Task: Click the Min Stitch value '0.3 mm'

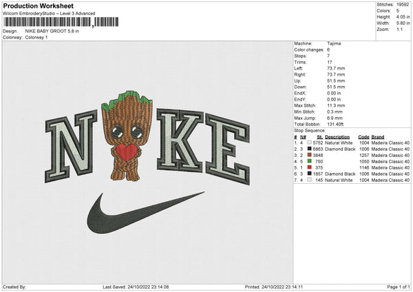Action: pyautogui.click(x=335, y=112)
